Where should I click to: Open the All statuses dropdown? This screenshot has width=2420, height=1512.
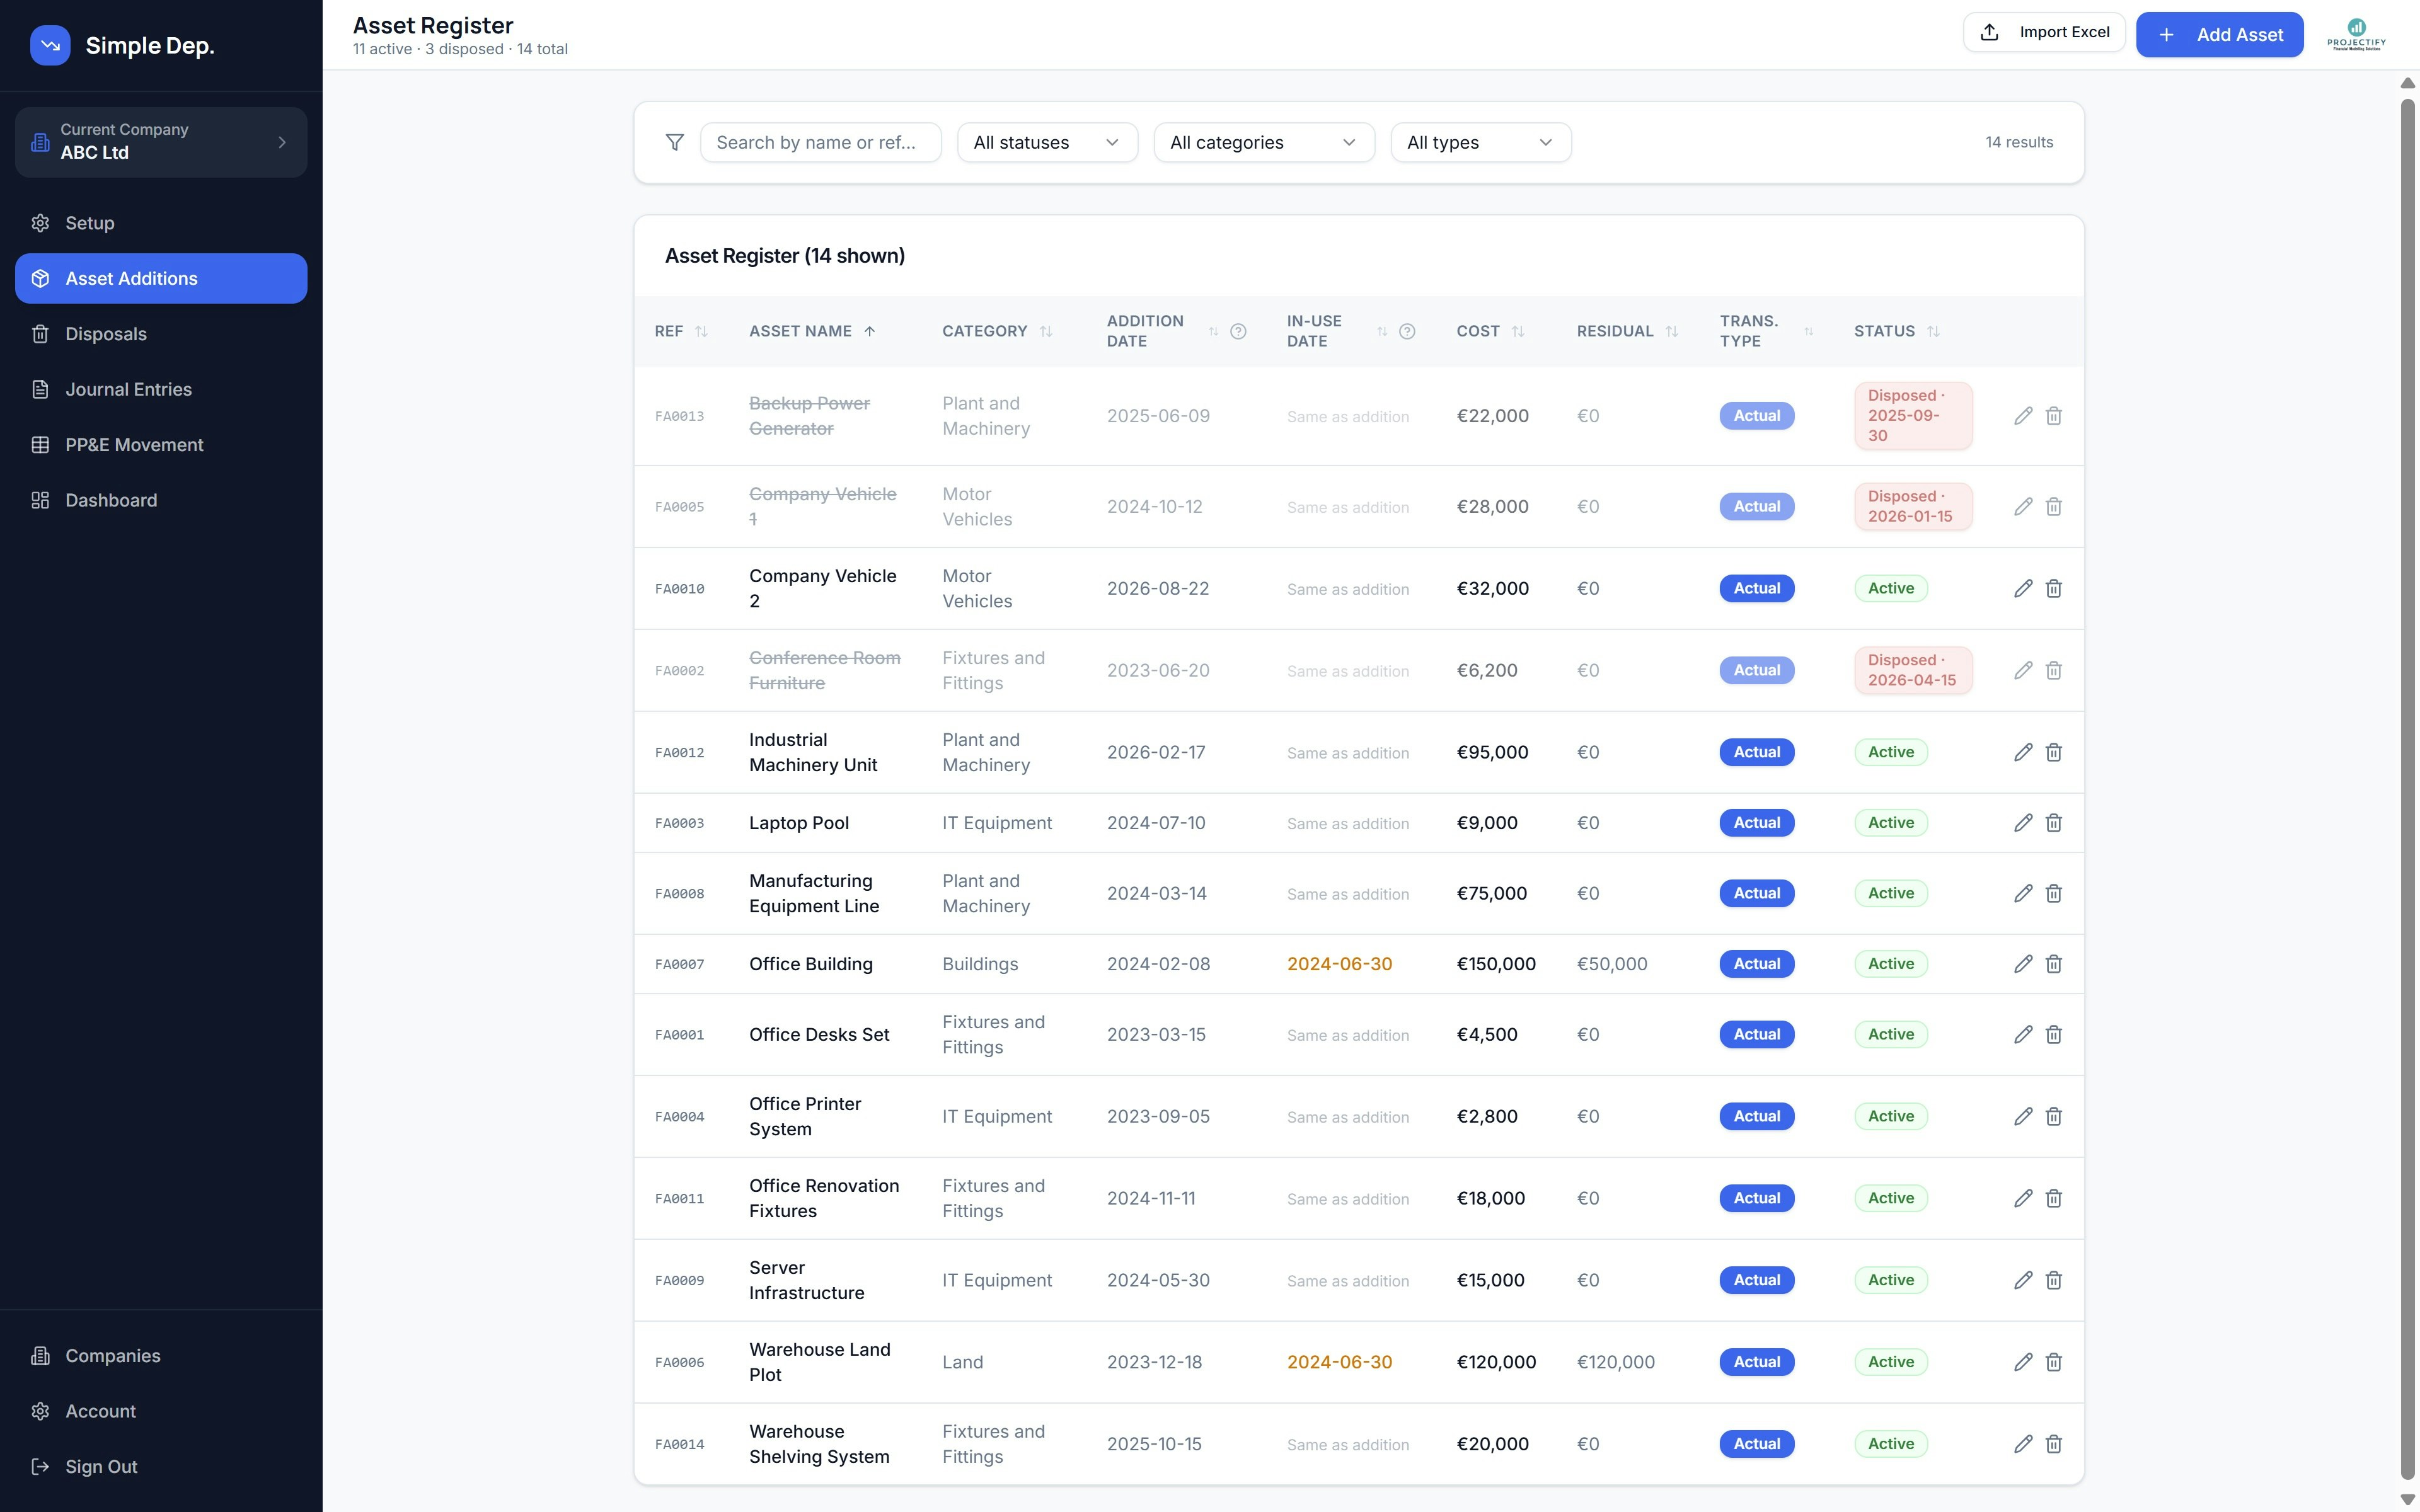[1047, 142]
